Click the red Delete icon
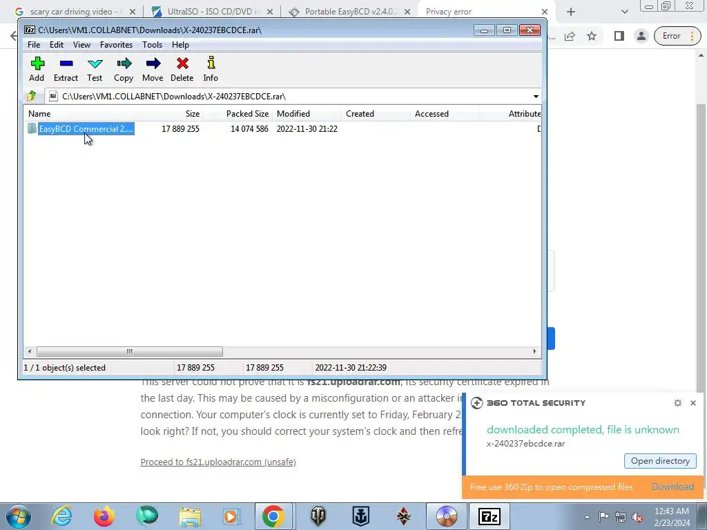Viewport: 707px width, 530px height. click(x=182, y=69)
